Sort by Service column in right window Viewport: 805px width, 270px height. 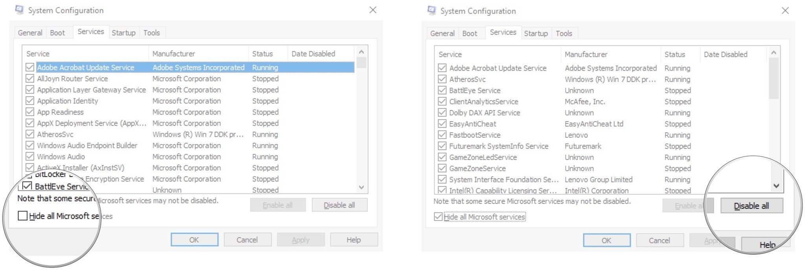pos(498,55)
